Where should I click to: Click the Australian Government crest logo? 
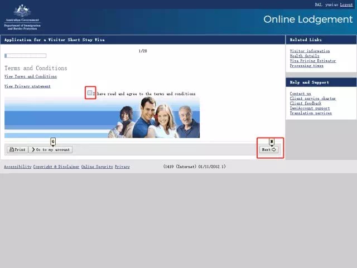click(22, 12)
